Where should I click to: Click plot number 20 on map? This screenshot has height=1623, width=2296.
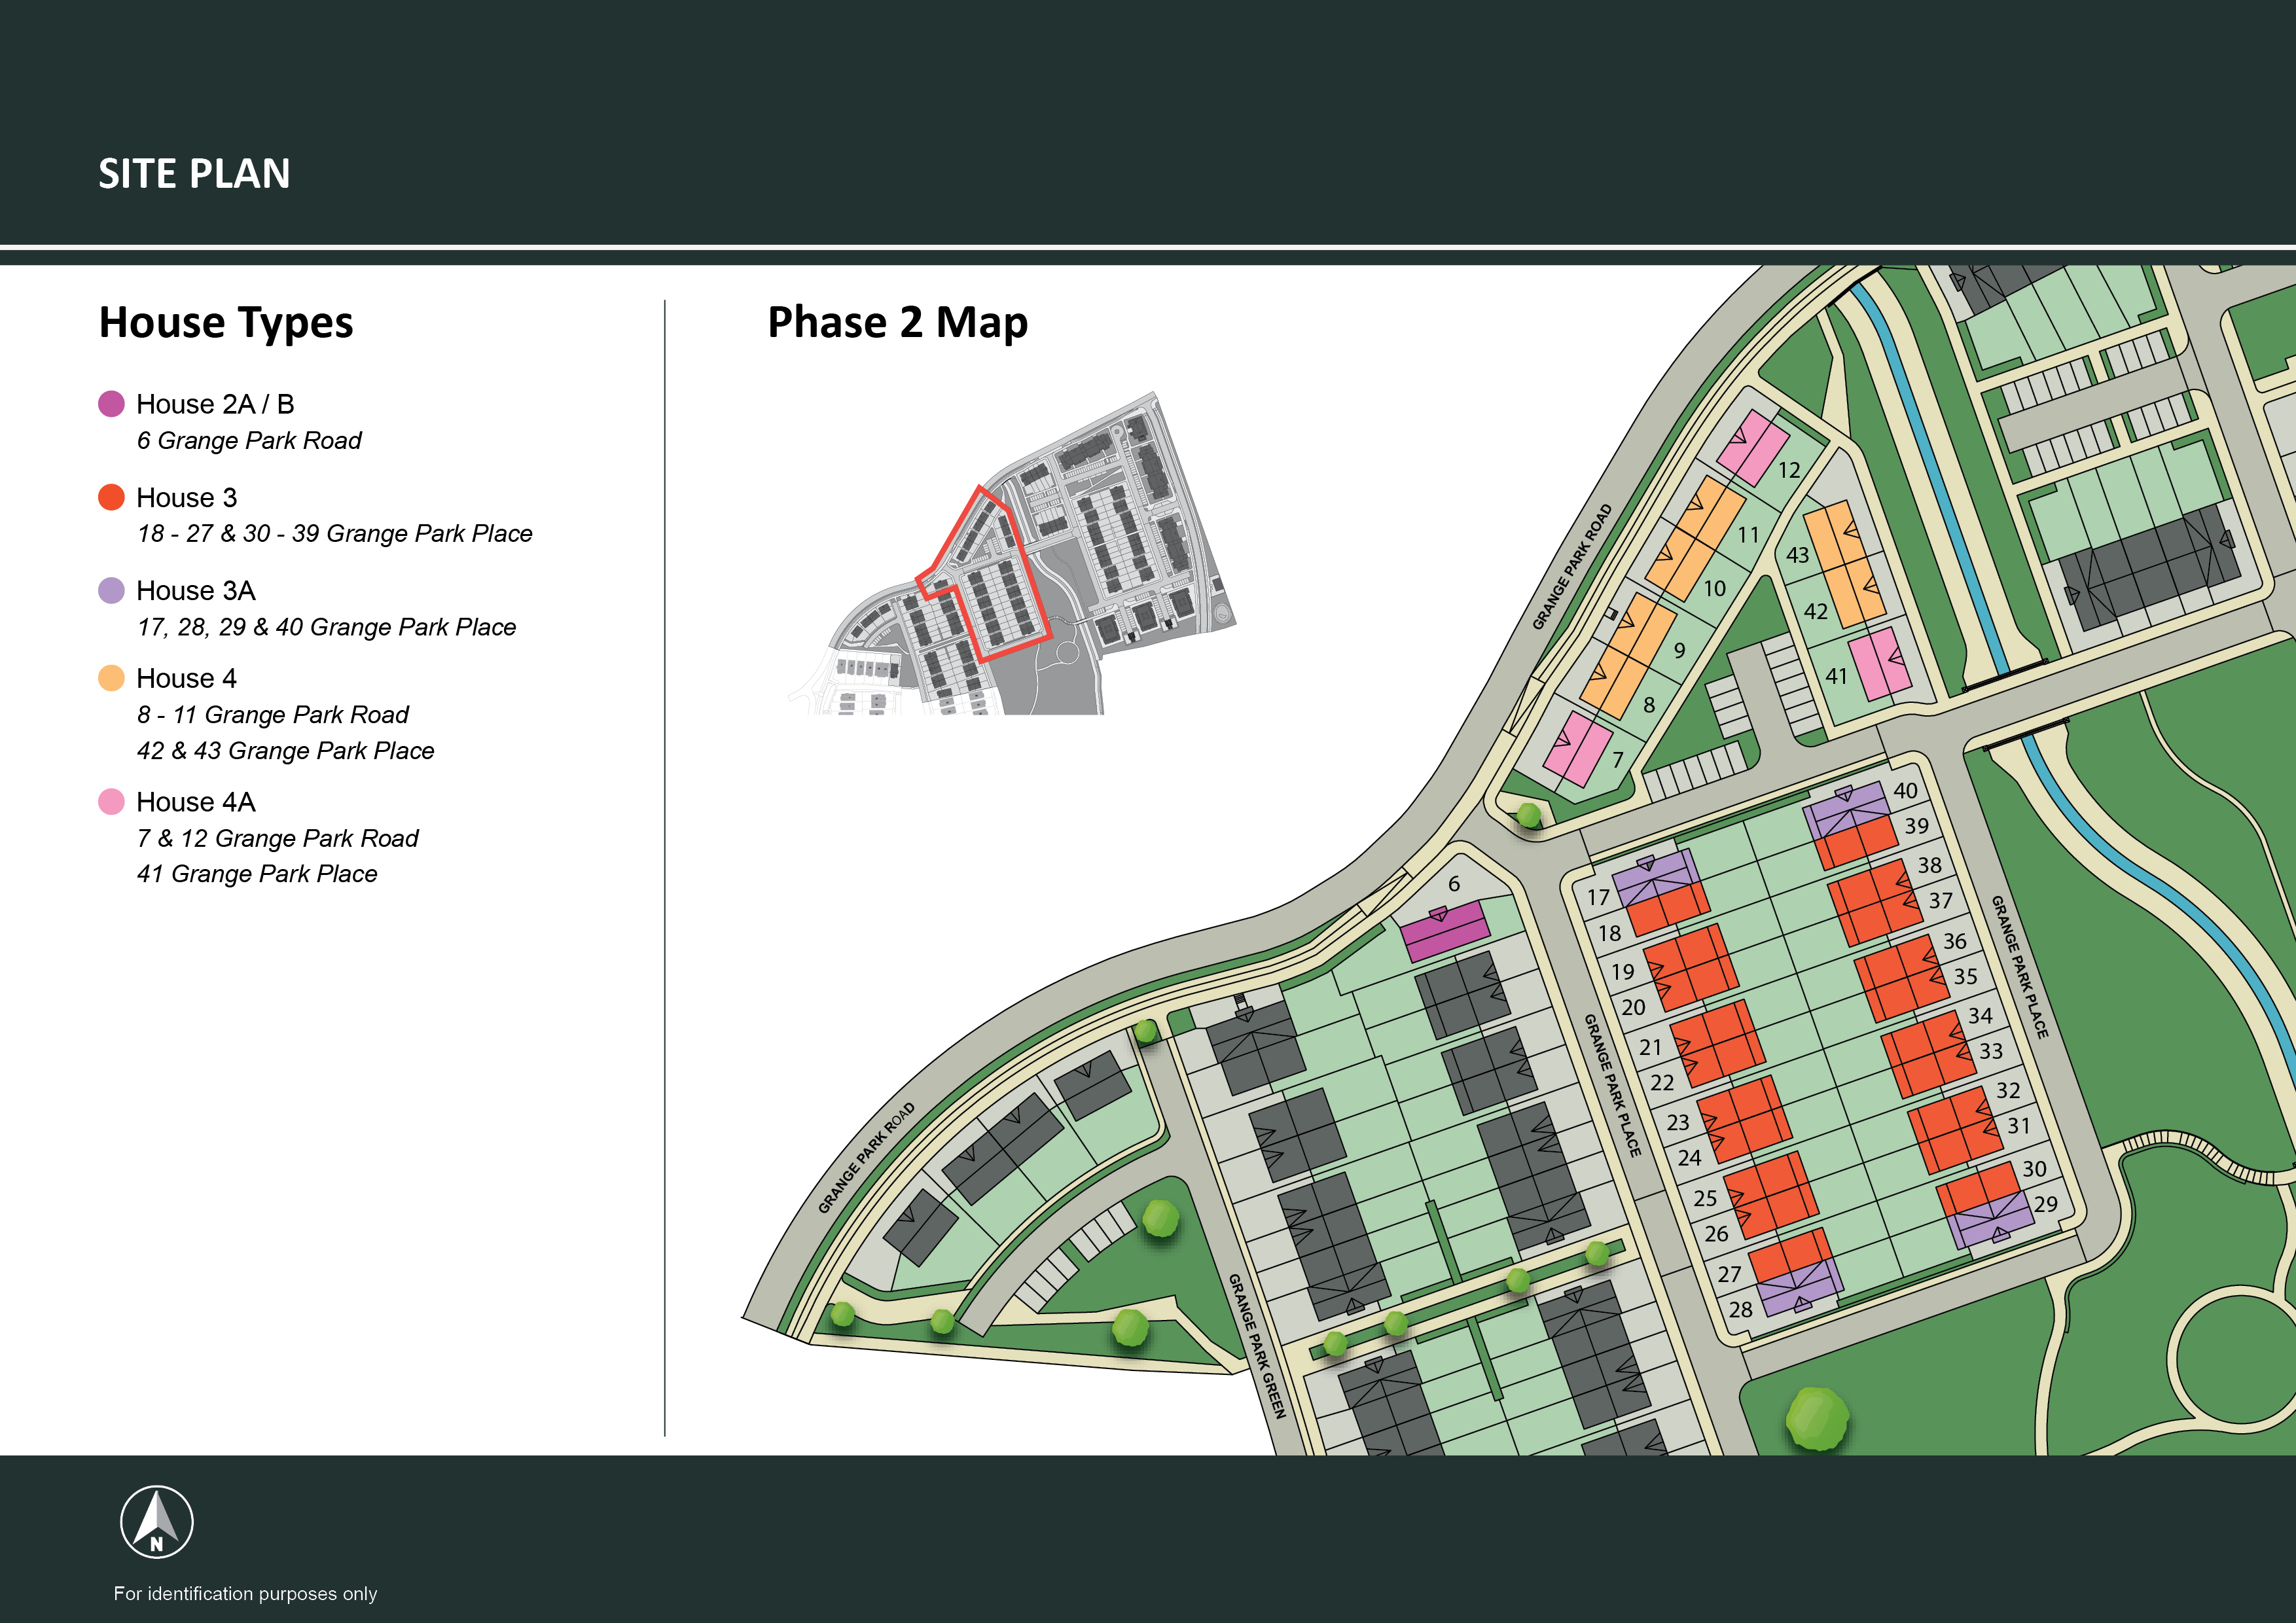(1633, 1008)
